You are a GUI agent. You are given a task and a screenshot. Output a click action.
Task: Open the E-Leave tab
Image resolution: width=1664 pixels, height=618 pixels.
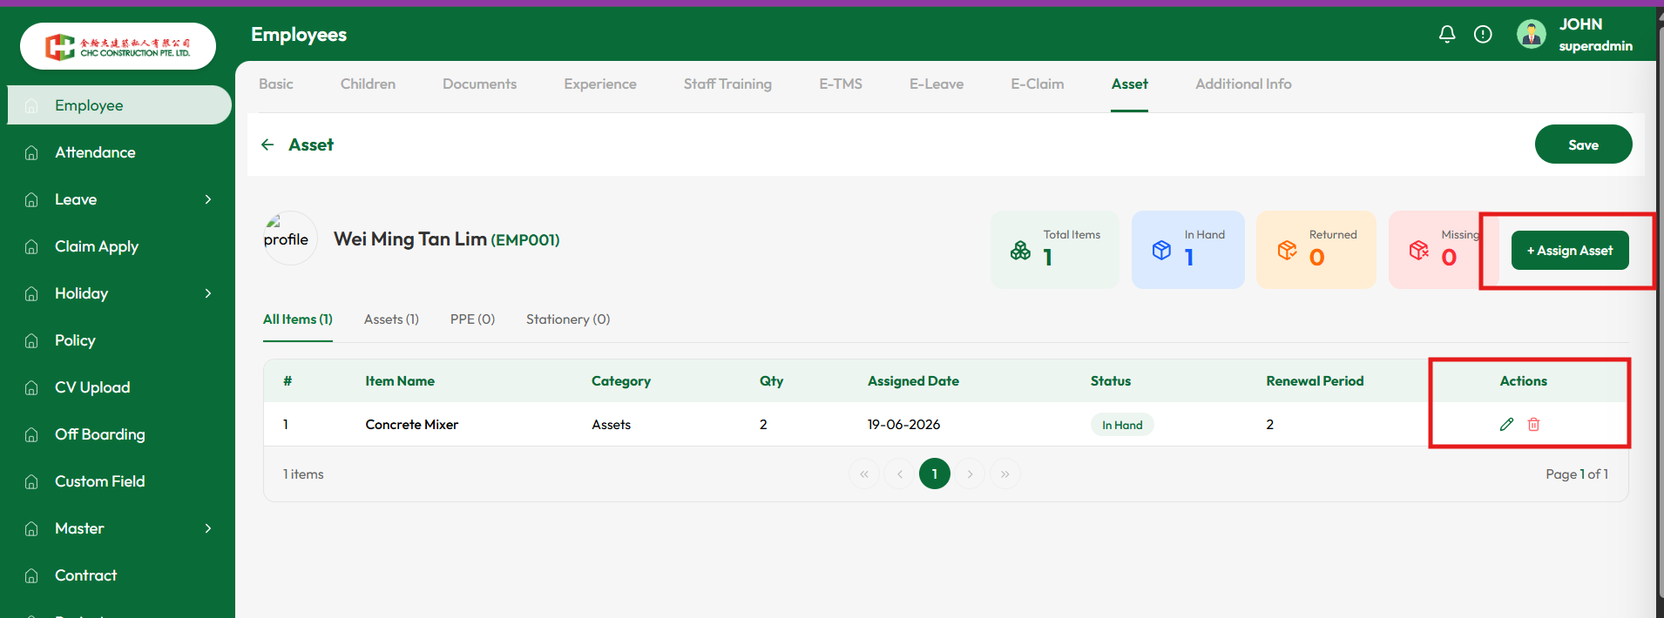click(937, 84)
